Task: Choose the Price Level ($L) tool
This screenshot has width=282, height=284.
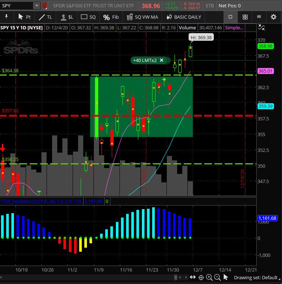Action: (x=67, y=17)
